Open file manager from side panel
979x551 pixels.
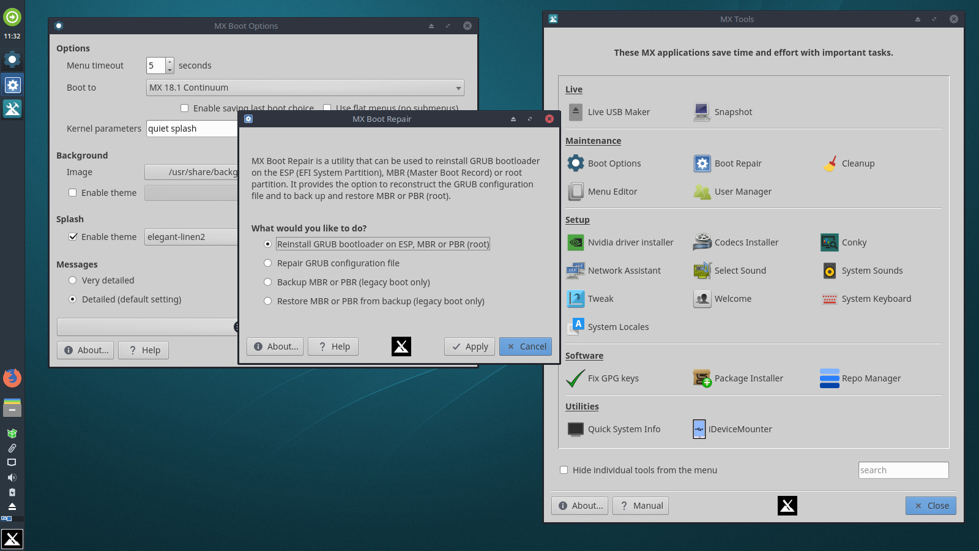tap(12, 407)
